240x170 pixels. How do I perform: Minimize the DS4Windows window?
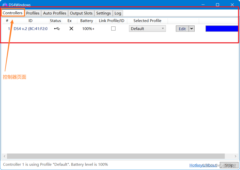point(203,5)
